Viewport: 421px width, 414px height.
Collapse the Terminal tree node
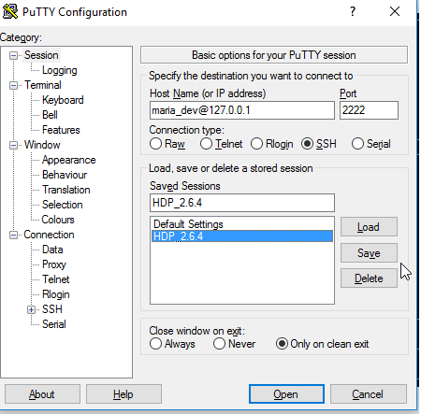tap(13, 85)
